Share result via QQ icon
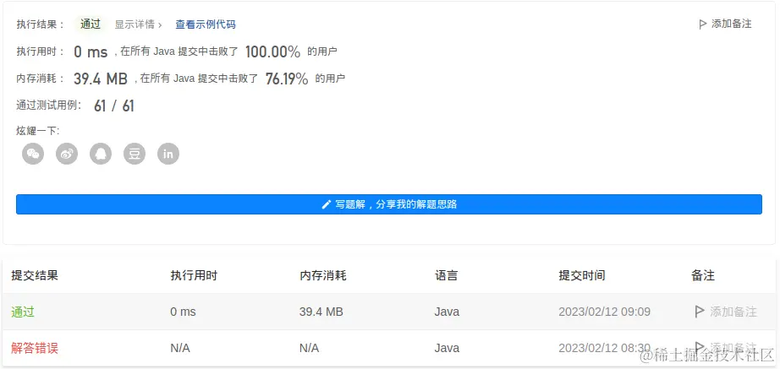The image size is (780, 369). [101, 154]
